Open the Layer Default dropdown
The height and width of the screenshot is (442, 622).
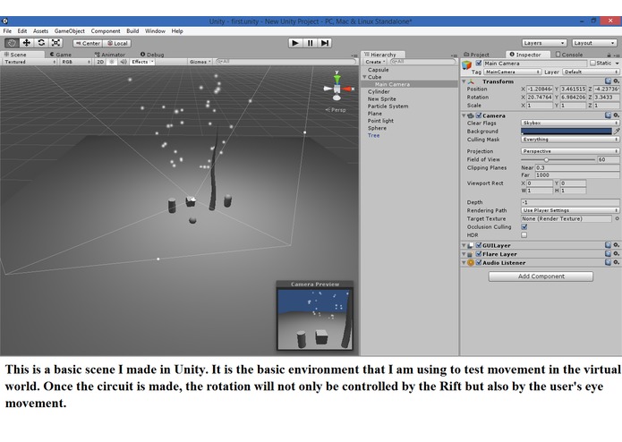[x=591, y=72]
